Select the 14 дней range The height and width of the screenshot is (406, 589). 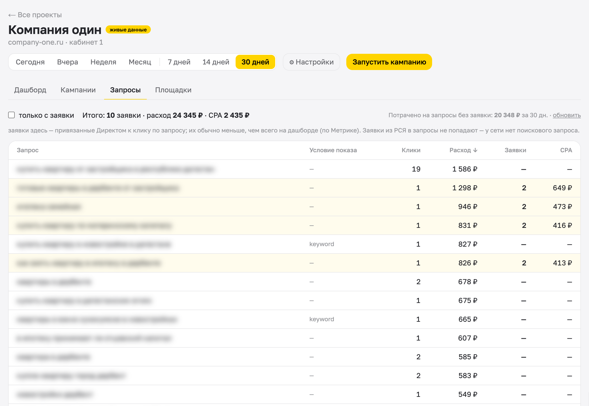click(216, 62)
